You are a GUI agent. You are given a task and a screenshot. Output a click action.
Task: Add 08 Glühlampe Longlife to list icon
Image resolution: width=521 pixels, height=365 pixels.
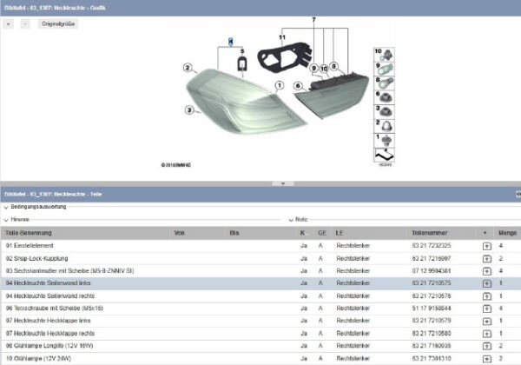coord(487,347)
